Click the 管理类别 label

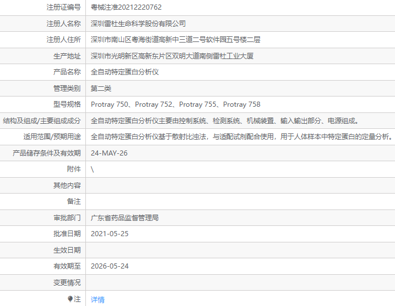67,89
